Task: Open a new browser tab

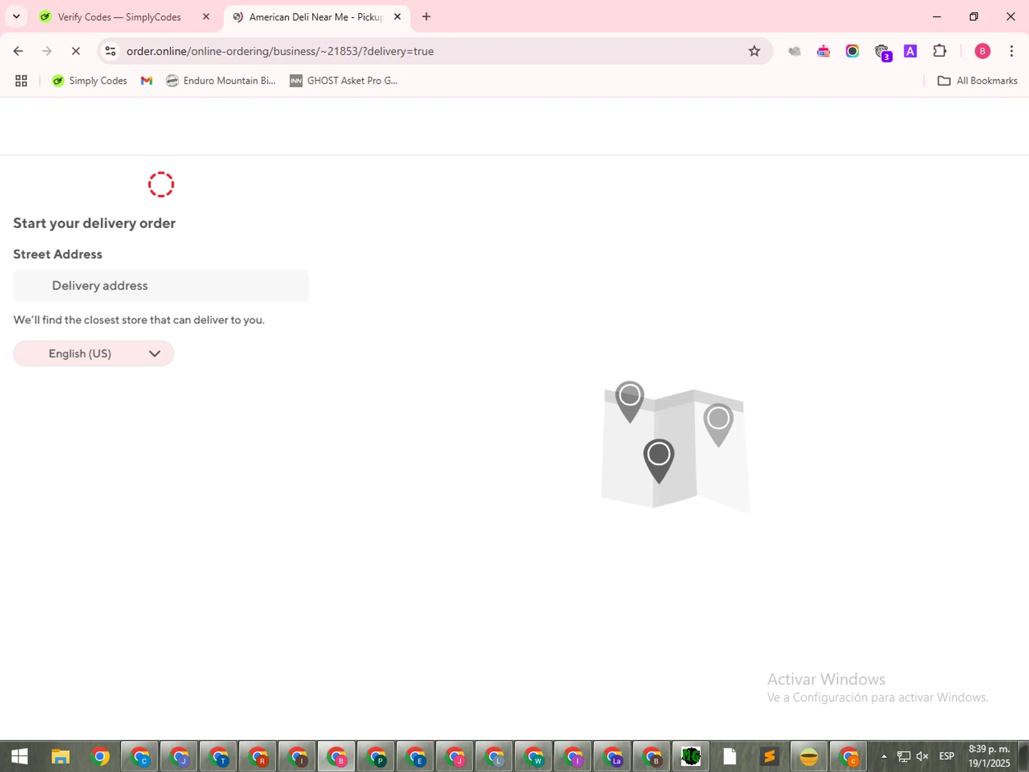Action: [427, 17]
